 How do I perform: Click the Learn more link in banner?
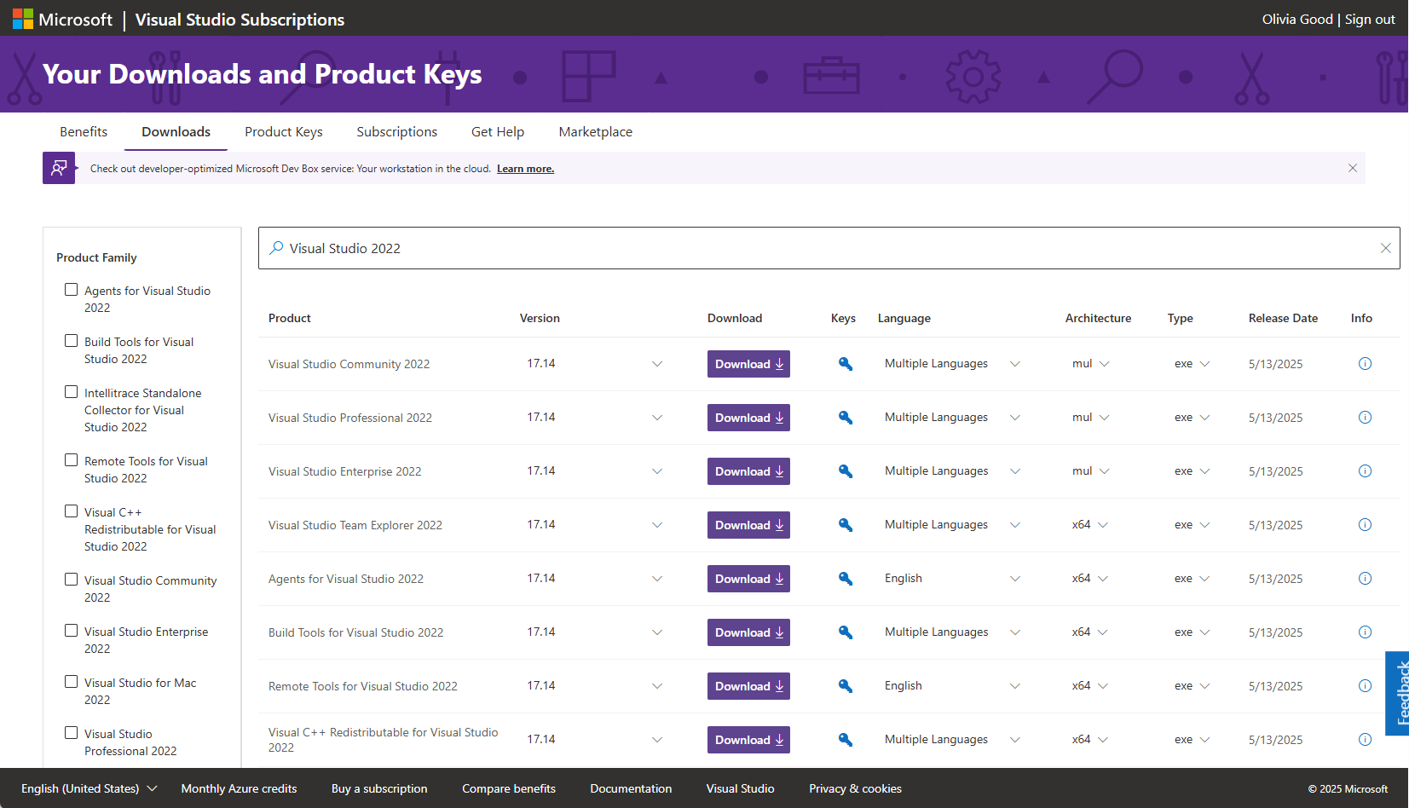(x=525, y=169)
